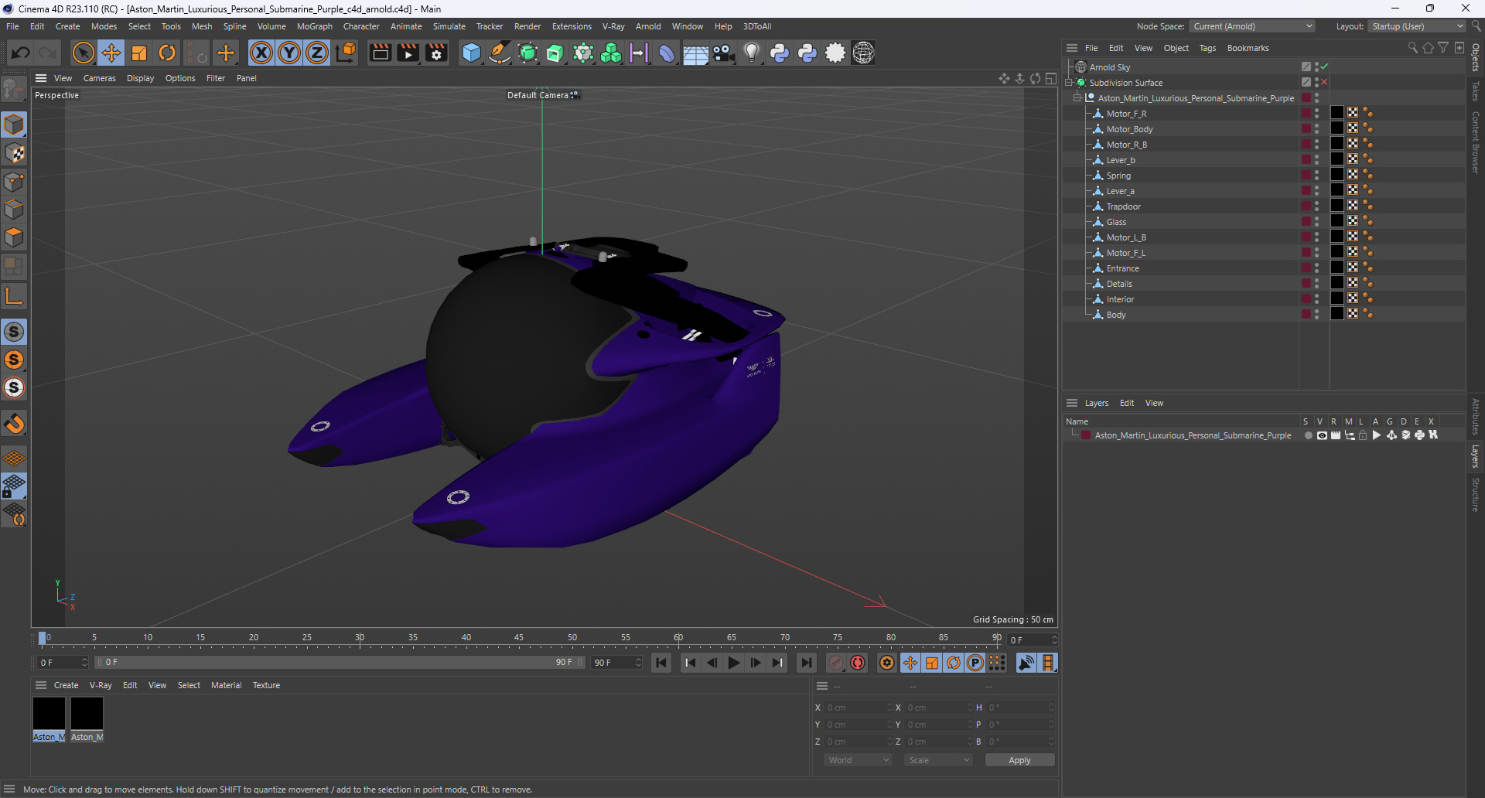Open the MoGraph menu

(x=314, y=26)
